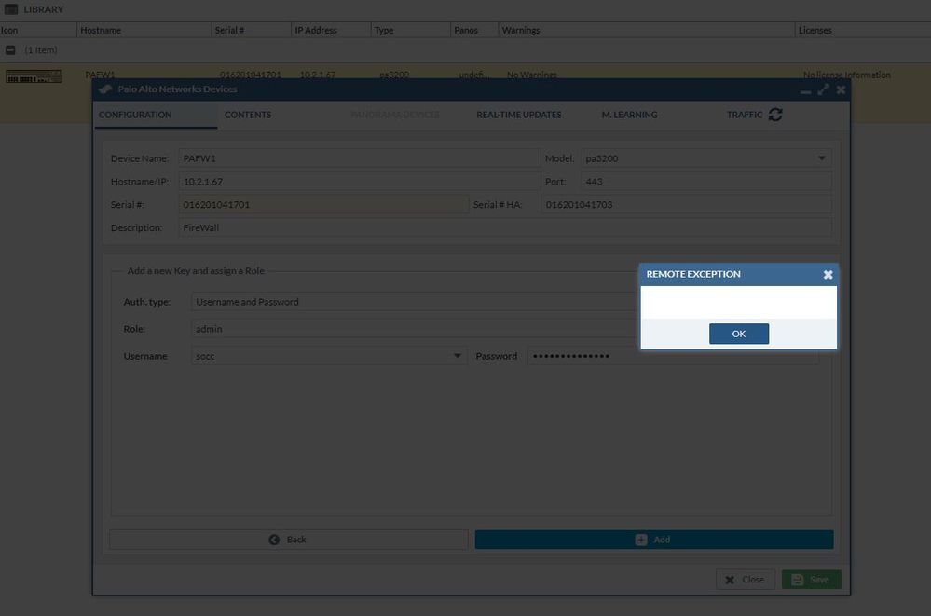Screen dimensions: 931x616
Task: Open the Traffic tab
Action: click(x=745, y=115)
